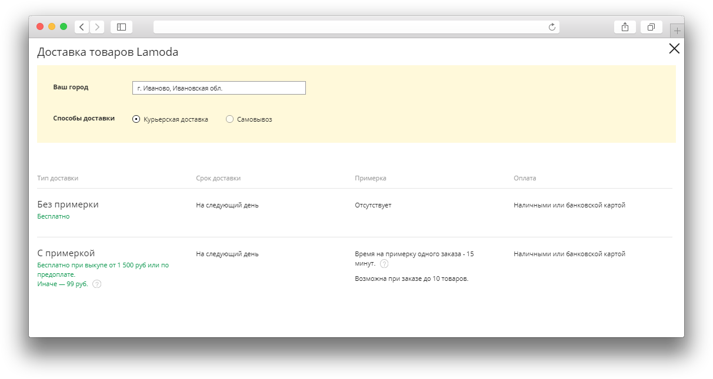The height and width of the screenshot is (379, 713).
Task: Click the 'Ваш город' city input field
Action: [219, 88]
